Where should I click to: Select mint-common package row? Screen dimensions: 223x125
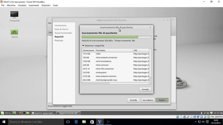[115, 65]
